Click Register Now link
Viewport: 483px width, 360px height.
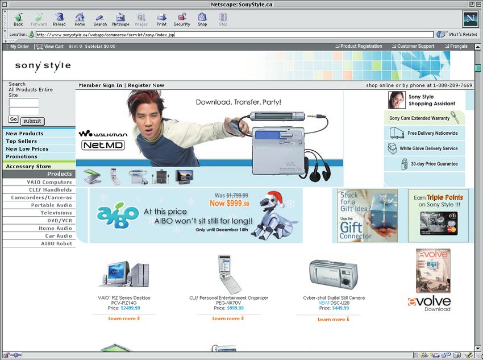146,85
